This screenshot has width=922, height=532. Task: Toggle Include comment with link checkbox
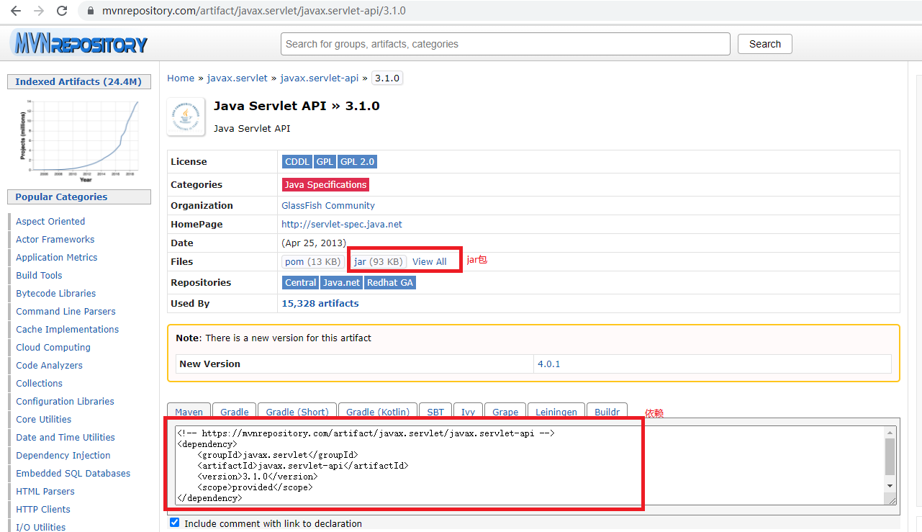(175, 523)
